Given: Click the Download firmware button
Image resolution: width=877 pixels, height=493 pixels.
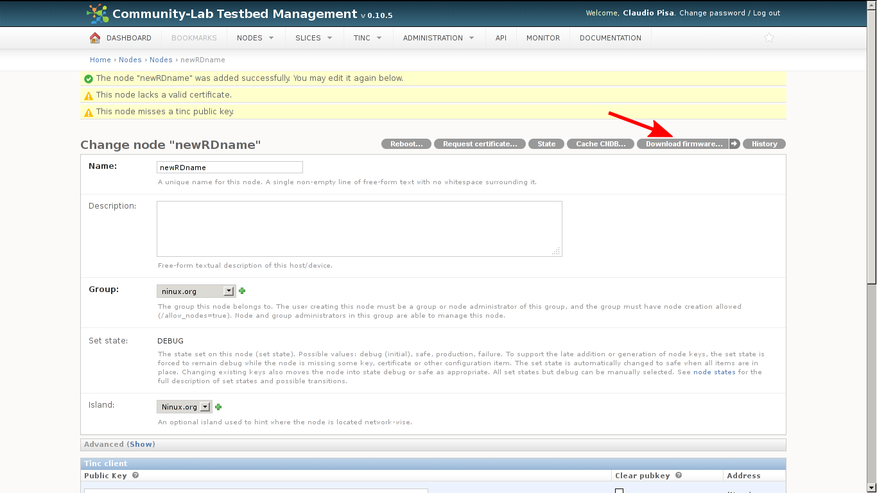Looking at the screenshot, I should click(x=683, y=144).
